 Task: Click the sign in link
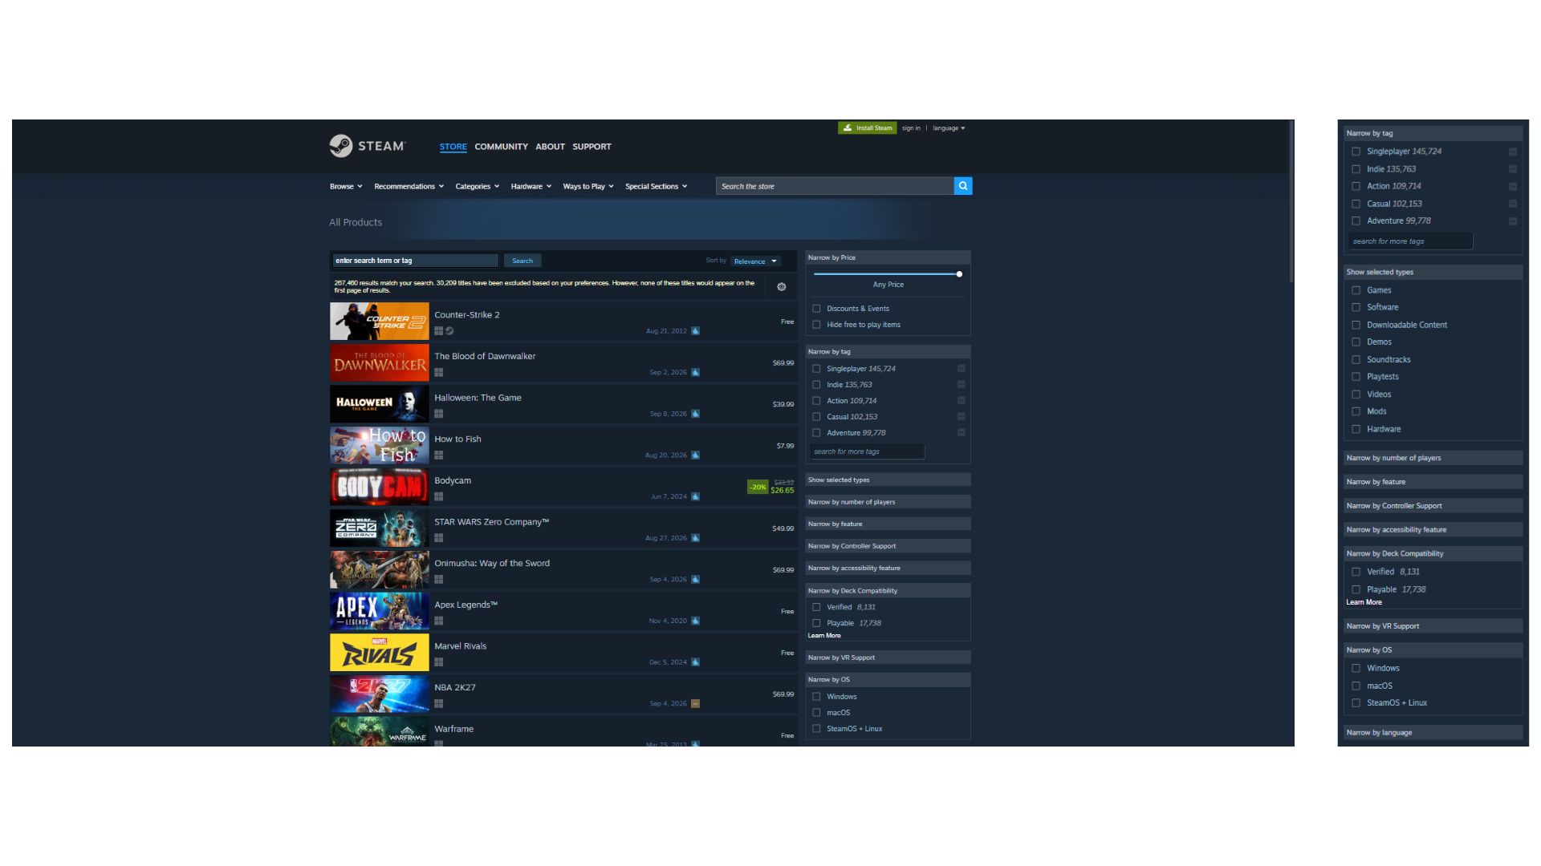pyautogui.click(x=911, y=128)
